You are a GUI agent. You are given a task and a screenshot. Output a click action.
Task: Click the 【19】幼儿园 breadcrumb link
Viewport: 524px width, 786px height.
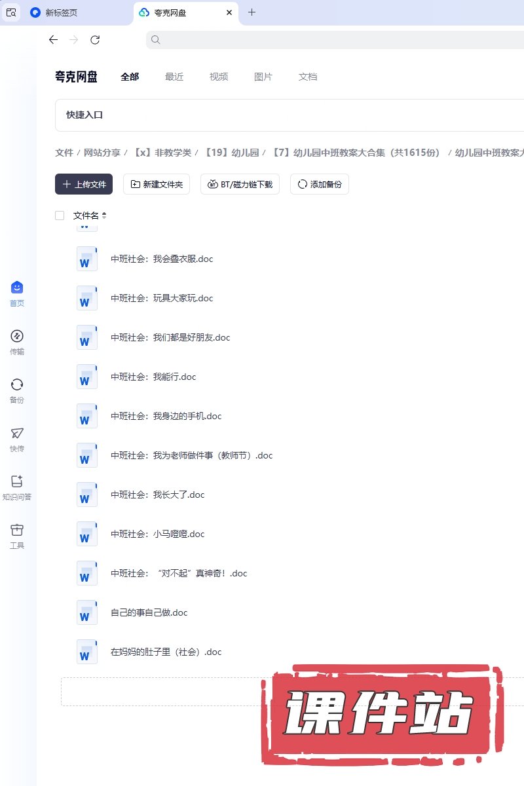(x=231, y=153)
